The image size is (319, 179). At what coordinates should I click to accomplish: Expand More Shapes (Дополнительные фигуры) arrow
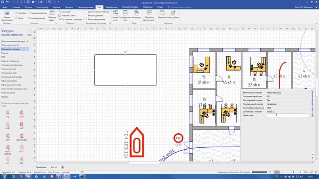pyautogui.click(x=28, y=41)
